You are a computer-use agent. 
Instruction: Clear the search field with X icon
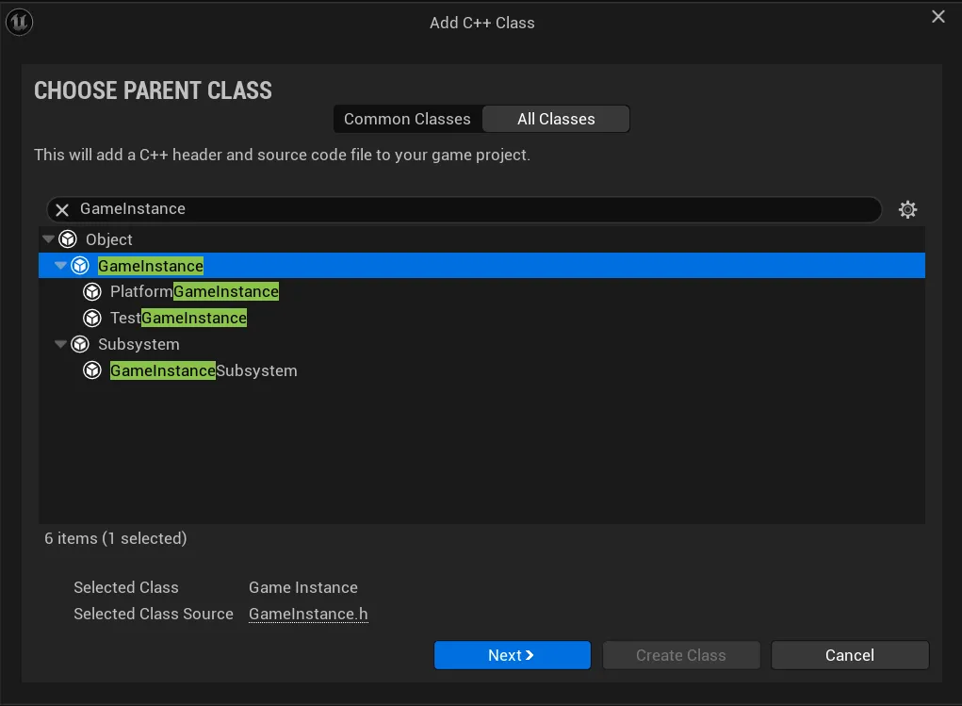click(62, 209)
